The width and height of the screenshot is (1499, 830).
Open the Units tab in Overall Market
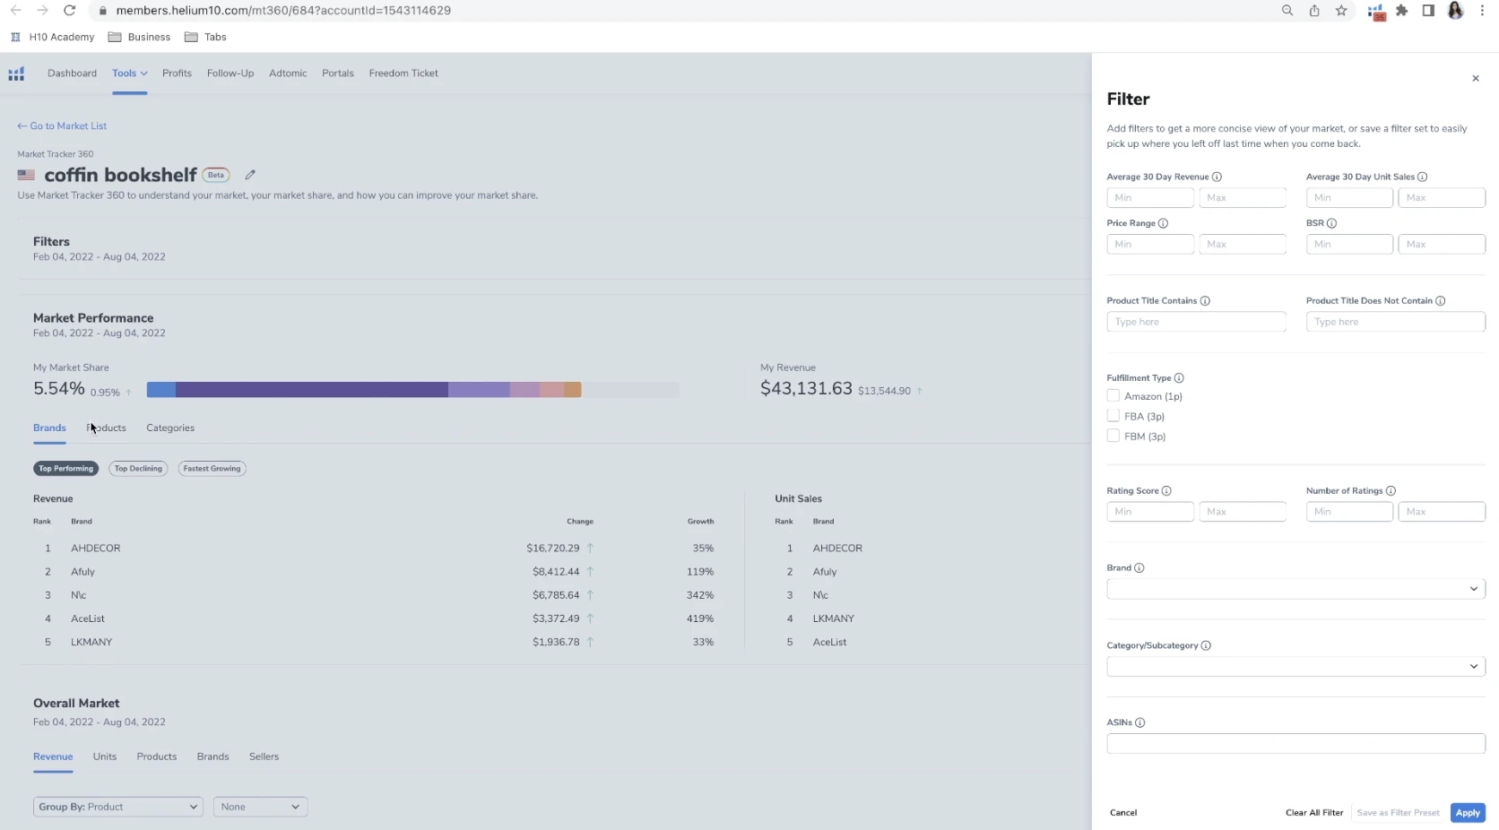pos(105,757)
